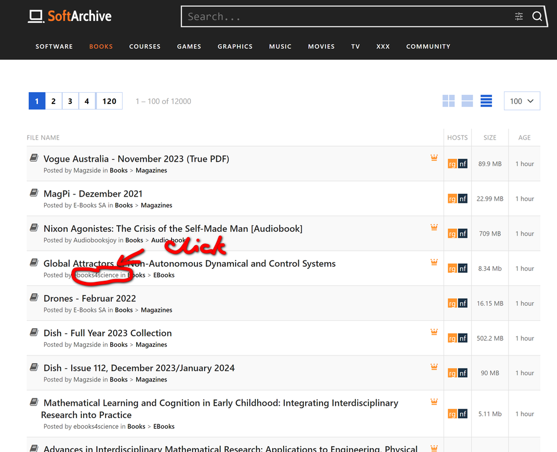Viewport: 557px width, 452px height.
Task: Open the COURSES menu
Action: point(145,46)
